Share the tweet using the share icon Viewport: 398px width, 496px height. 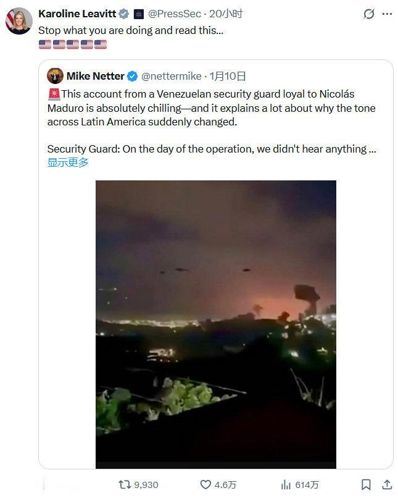[x=386, y=485]
